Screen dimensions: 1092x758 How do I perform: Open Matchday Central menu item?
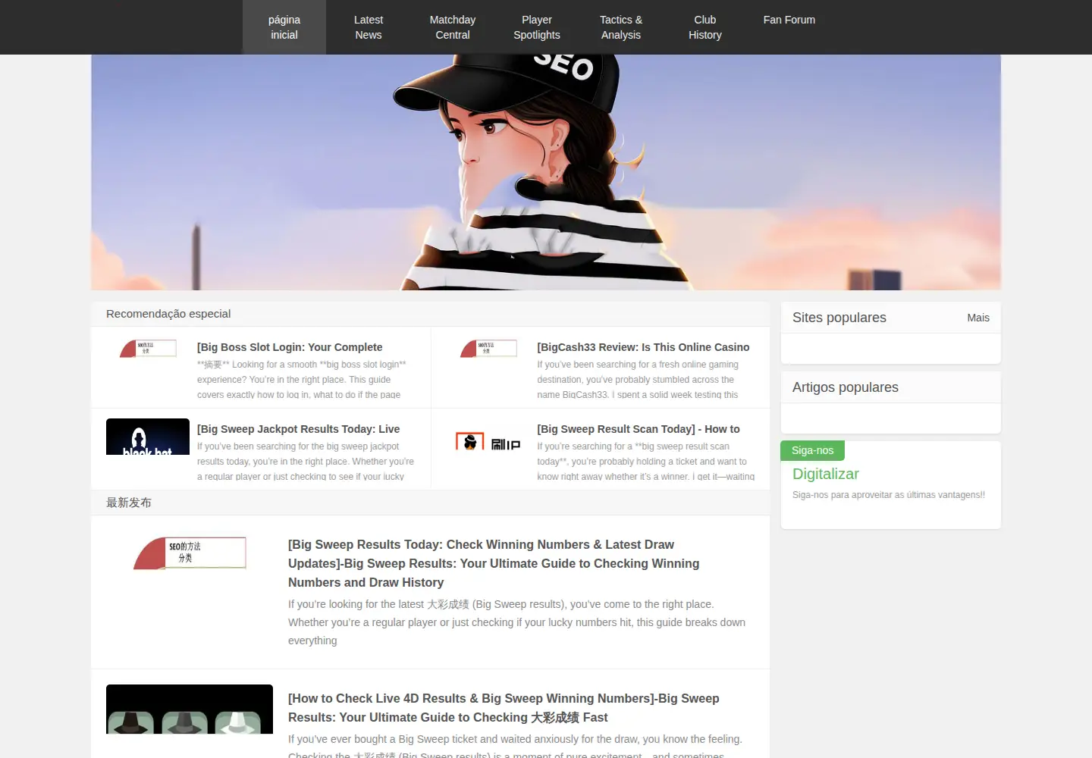tap(453, 27)
